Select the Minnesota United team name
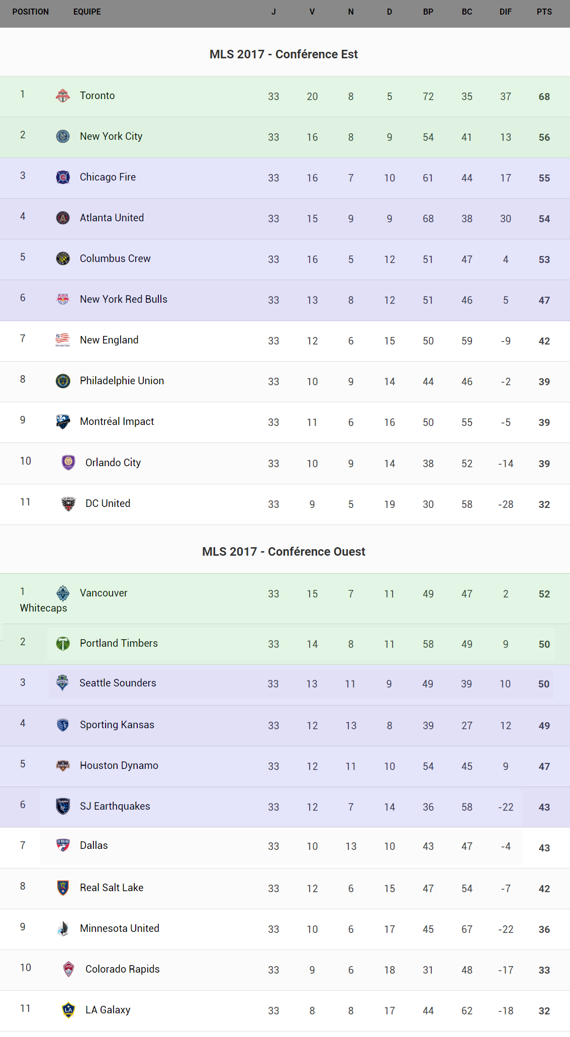This screenshot has height=1037, width=570. tap(120, 928)
